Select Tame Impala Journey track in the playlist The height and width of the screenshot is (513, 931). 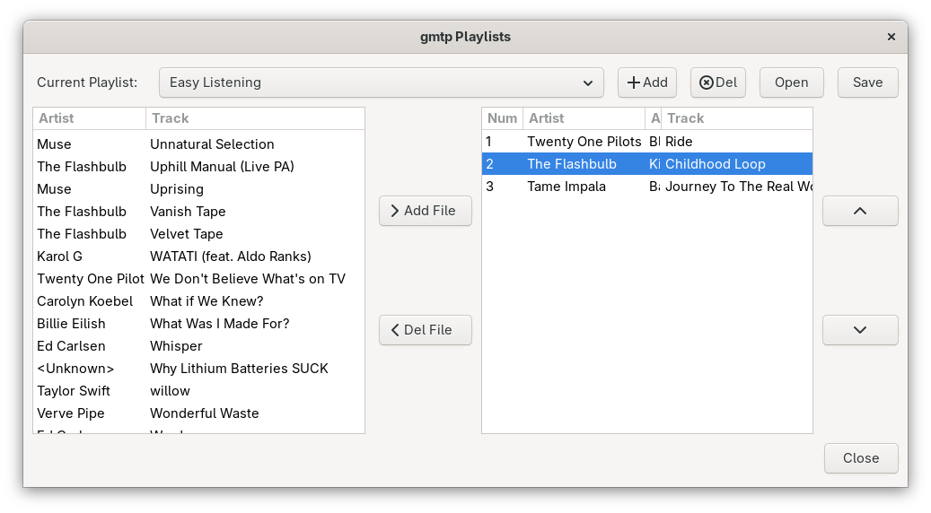point(647,187)
